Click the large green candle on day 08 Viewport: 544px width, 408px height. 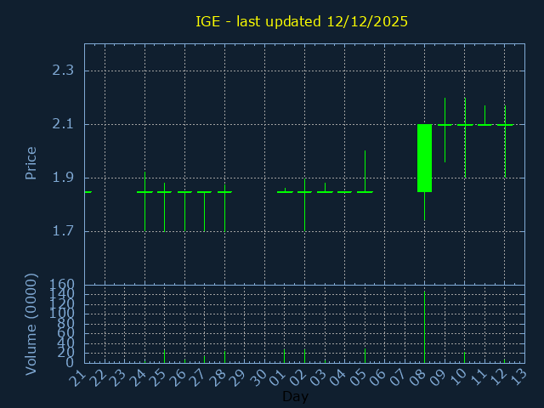click(x=424, y=158)
